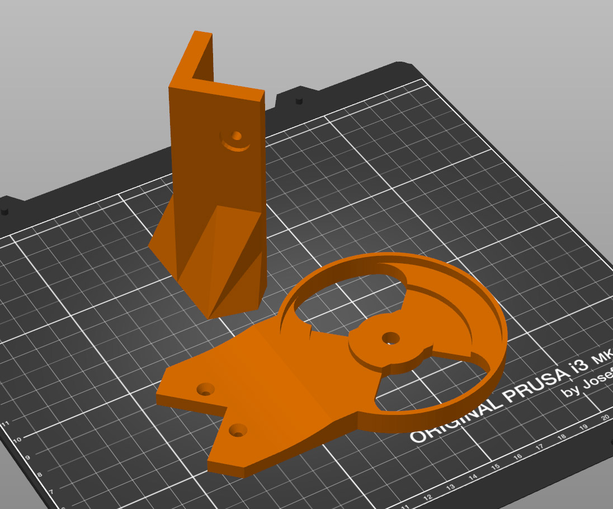Click the left-side bed alignment pin
The width and height of the screenshot is (613, 509).
pyautogui.click(x=4, y=212)
